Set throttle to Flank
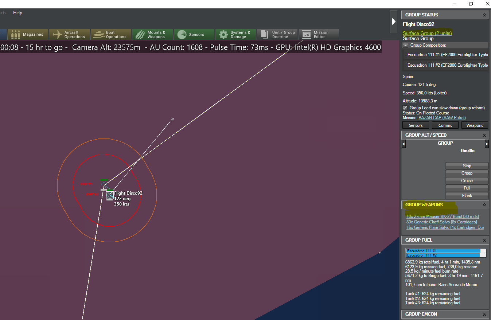Viewport: 491px width, 320px height. click(x=467, y=196)
